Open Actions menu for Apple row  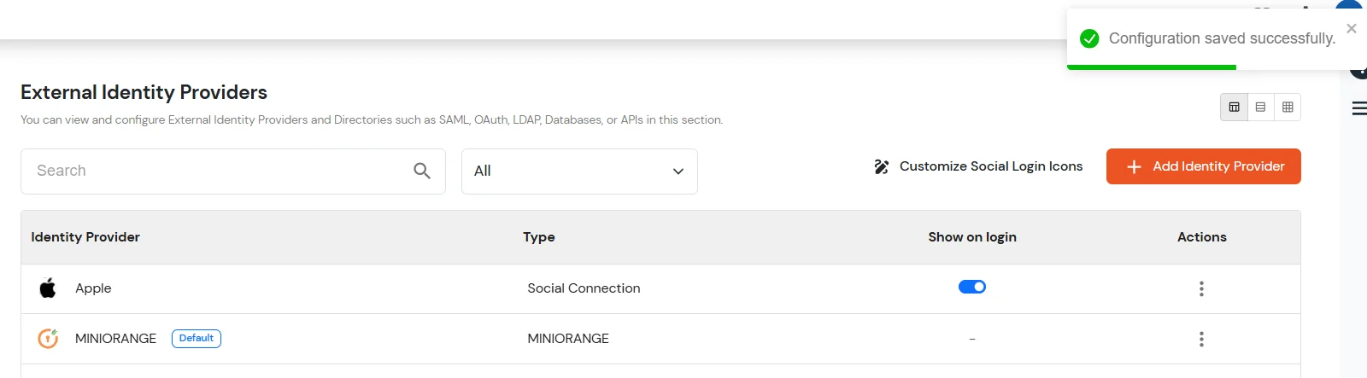1201,288
